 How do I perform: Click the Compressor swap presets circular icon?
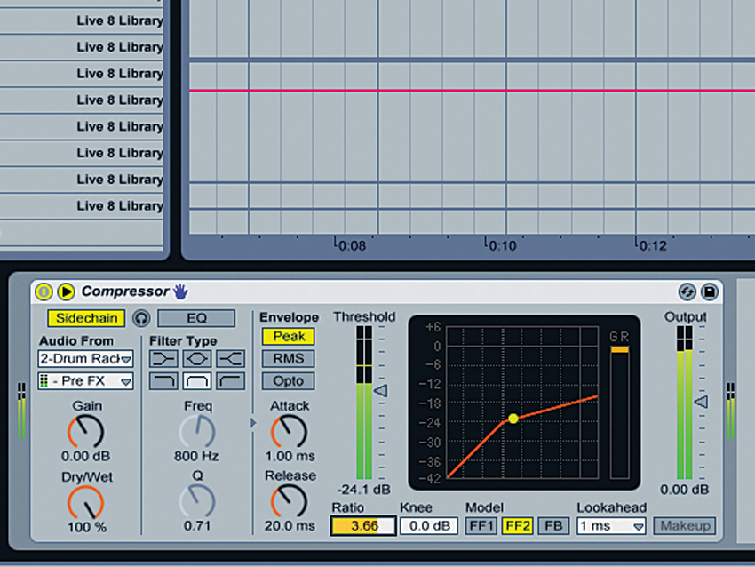pos(687,291)
